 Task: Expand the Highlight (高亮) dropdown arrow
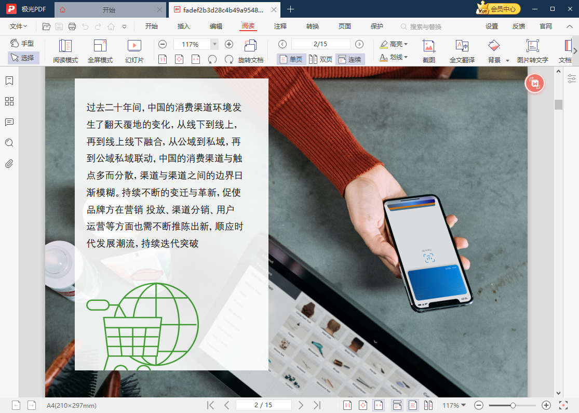(x=406, y=44)
